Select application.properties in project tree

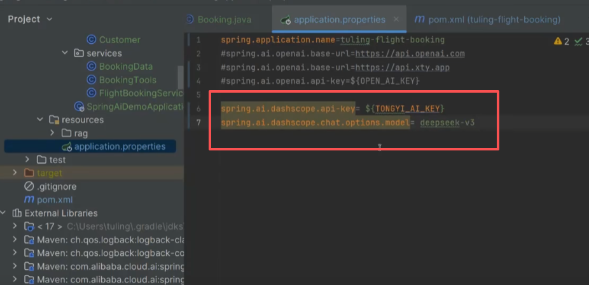click(120, 146)
